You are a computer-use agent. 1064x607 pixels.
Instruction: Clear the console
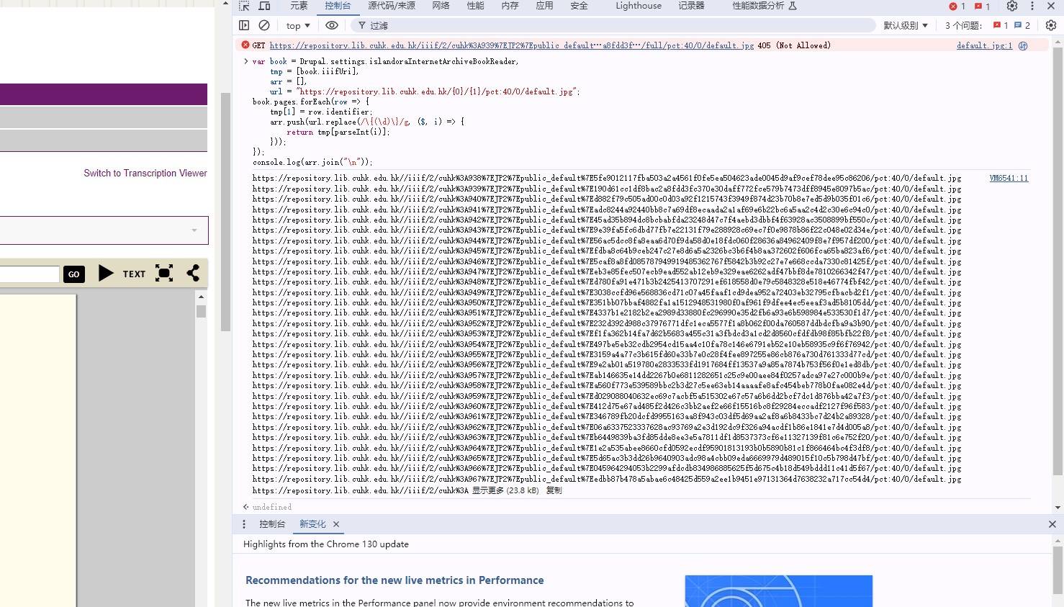264,25
